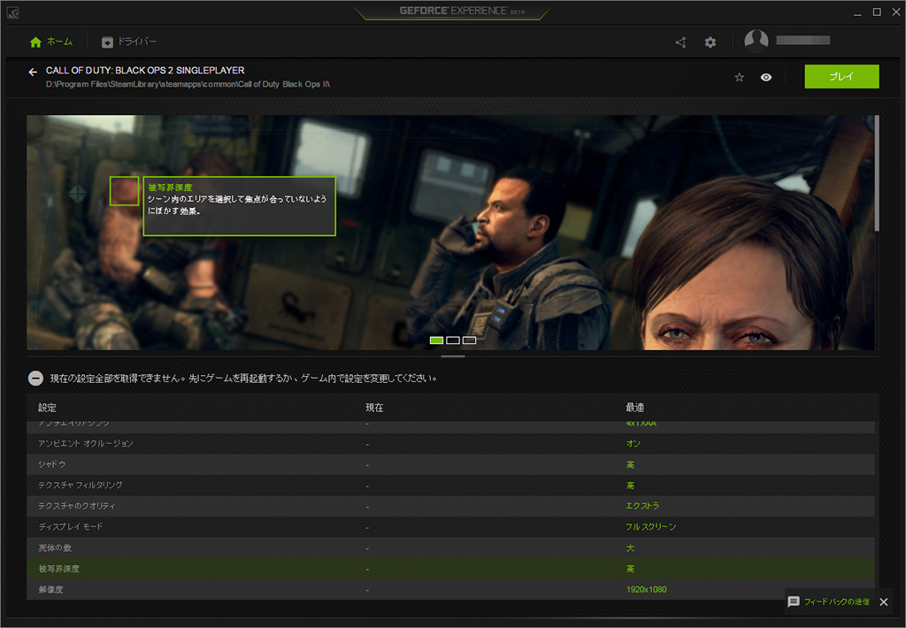
Task: Click the GeForce Experience logo icon top-left
Action: click(x=11, y=11)
